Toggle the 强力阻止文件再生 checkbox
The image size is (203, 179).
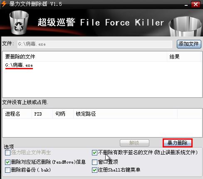7,153
